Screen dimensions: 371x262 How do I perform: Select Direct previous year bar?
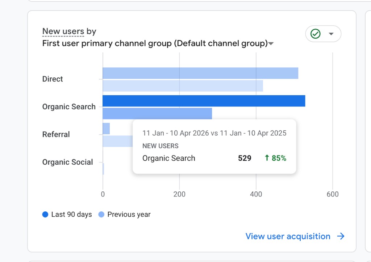coord(183,86)
